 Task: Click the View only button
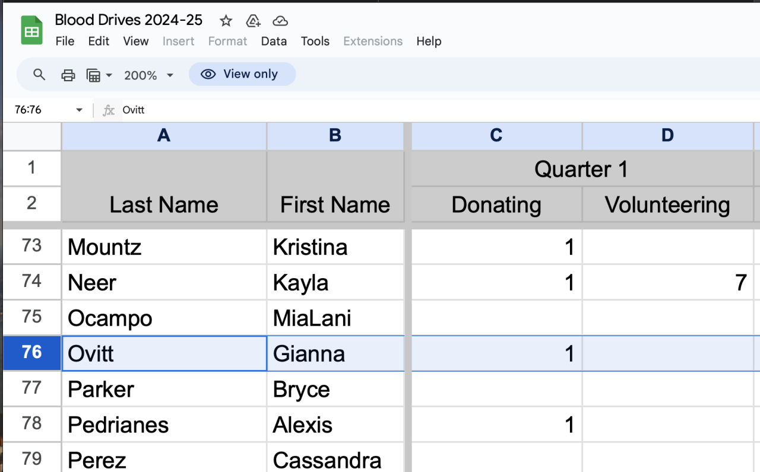pos(242,74)
